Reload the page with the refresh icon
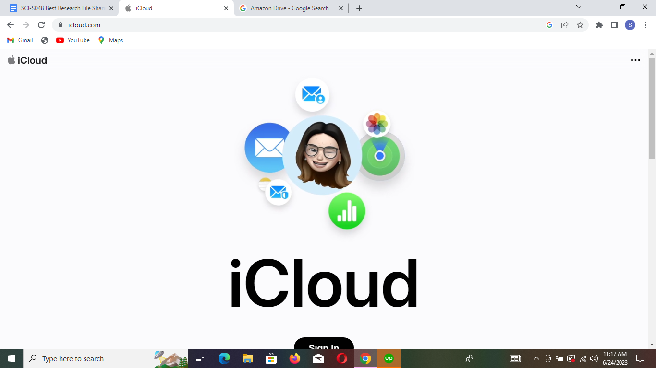Viewport: 656px width, 368px height. pyautogui.click(x=41, y=25)
